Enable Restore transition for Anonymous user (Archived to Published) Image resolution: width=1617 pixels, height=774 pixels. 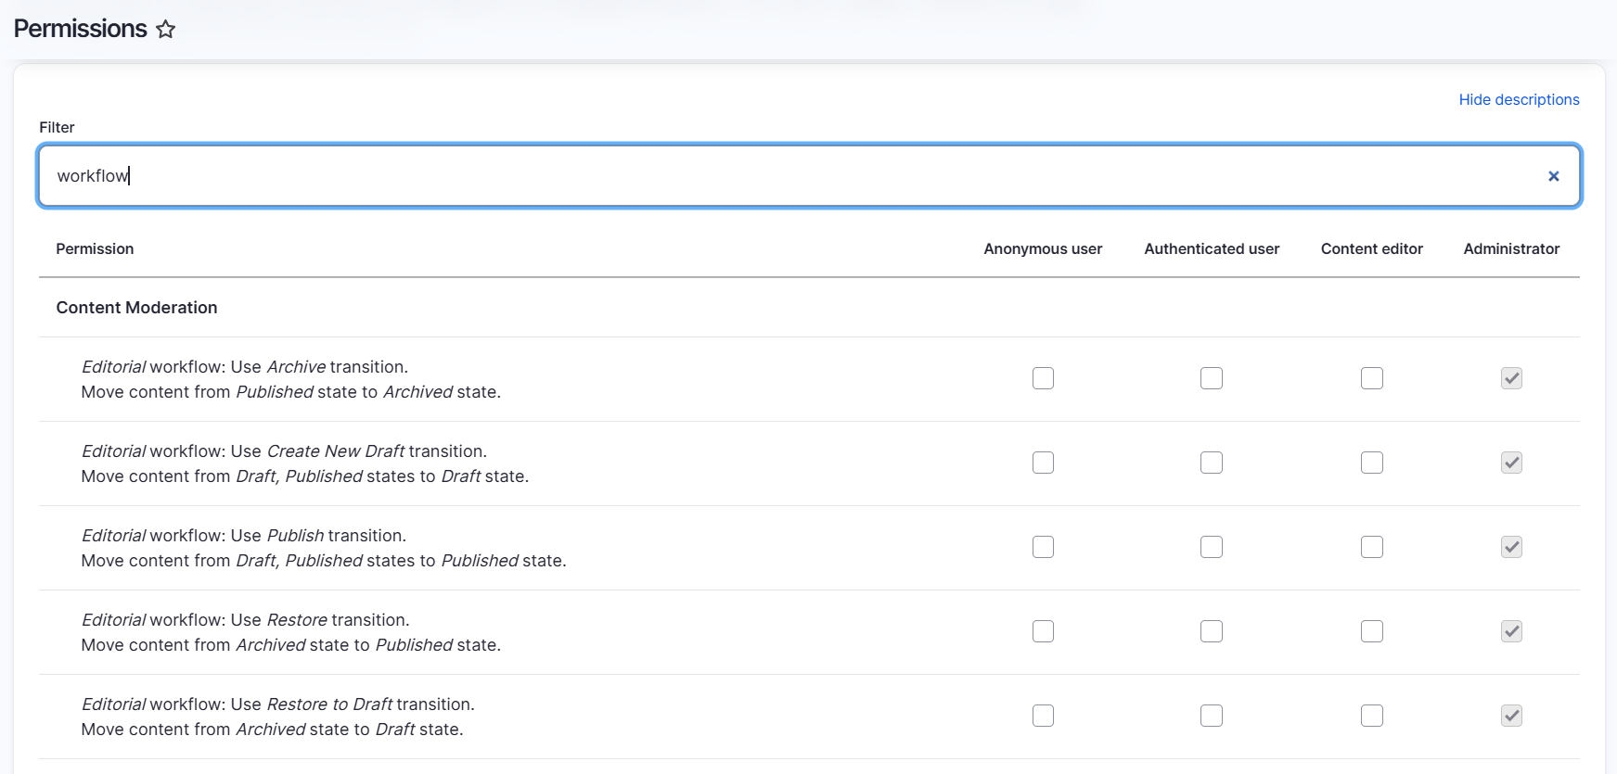click(1043, 631)
